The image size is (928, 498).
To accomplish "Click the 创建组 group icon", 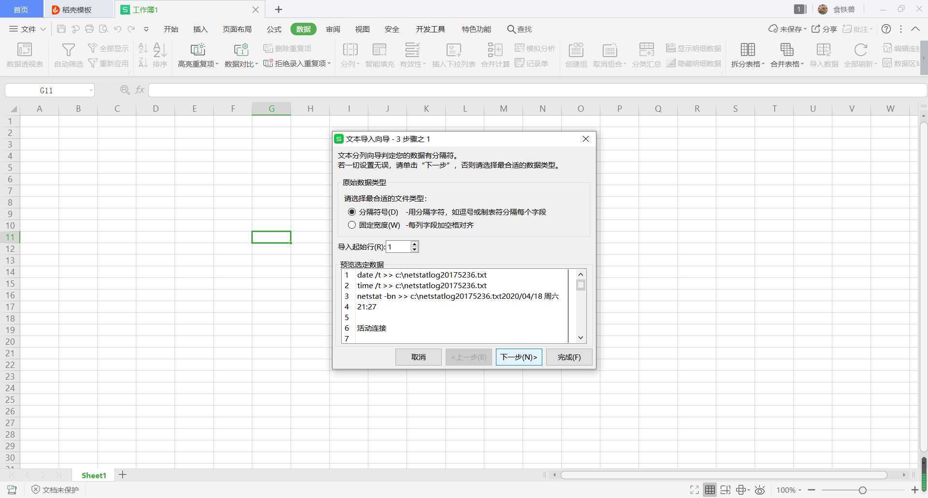I will 576,50.
